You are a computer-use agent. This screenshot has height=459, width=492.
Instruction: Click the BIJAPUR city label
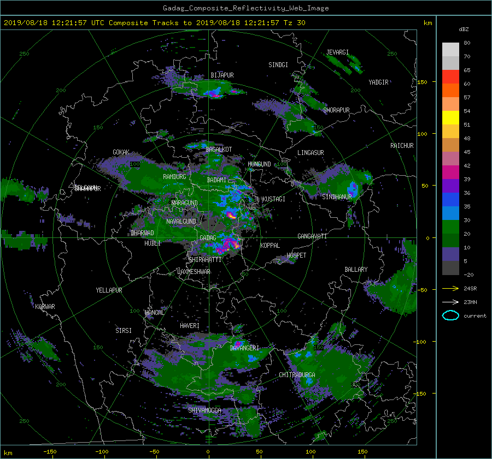tap(222, 75)
